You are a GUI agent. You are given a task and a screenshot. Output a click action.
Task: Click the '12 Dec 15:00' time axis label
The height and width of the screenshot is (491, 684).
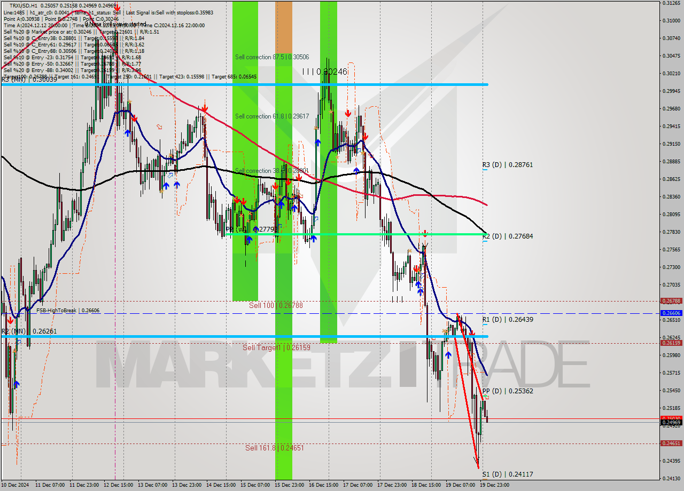119,485
